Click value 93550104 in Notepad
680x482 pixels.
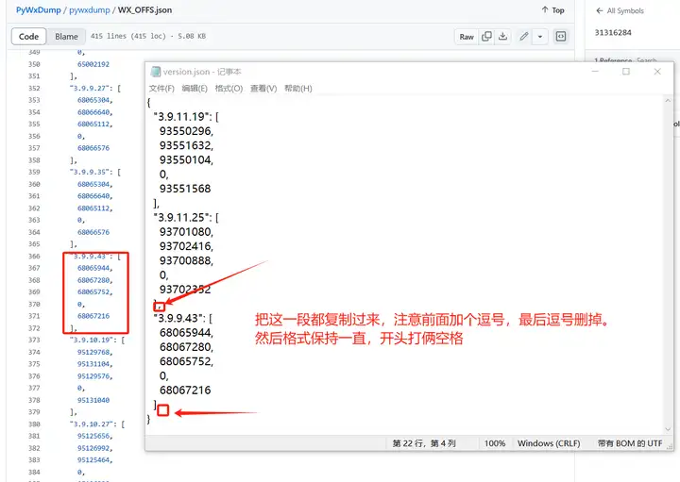[185, 160]
